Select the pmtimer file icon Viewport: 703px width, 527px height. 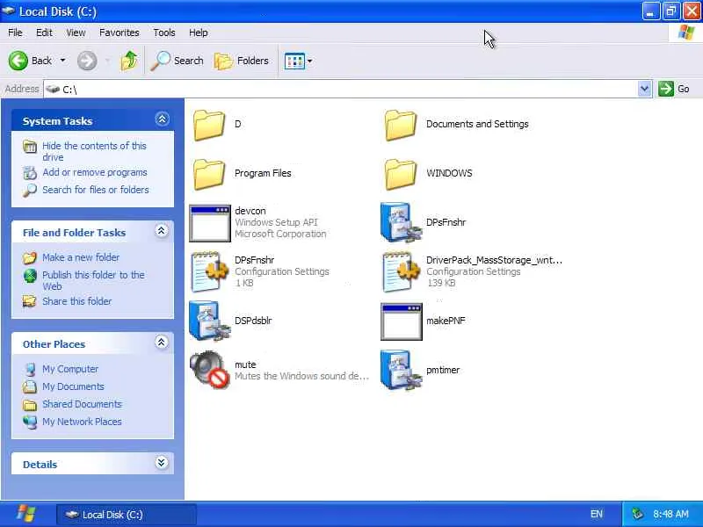[x=402, y=371]
